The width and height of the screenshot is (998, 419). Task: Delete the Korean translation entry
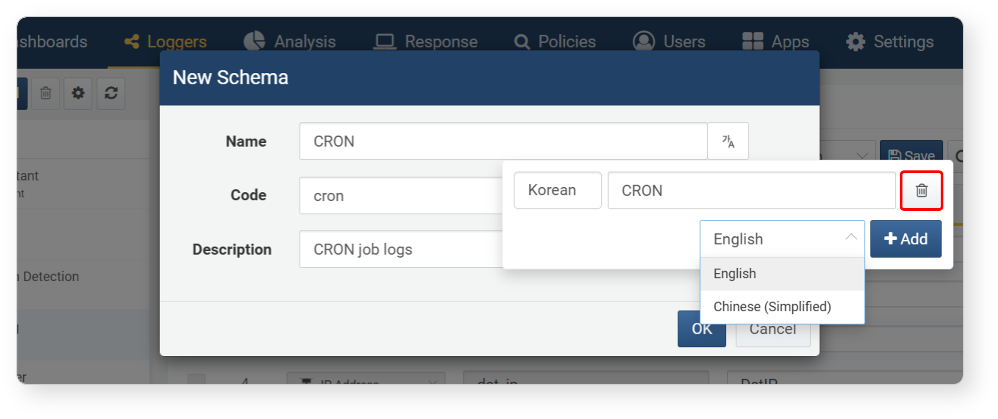pos(921,190)
